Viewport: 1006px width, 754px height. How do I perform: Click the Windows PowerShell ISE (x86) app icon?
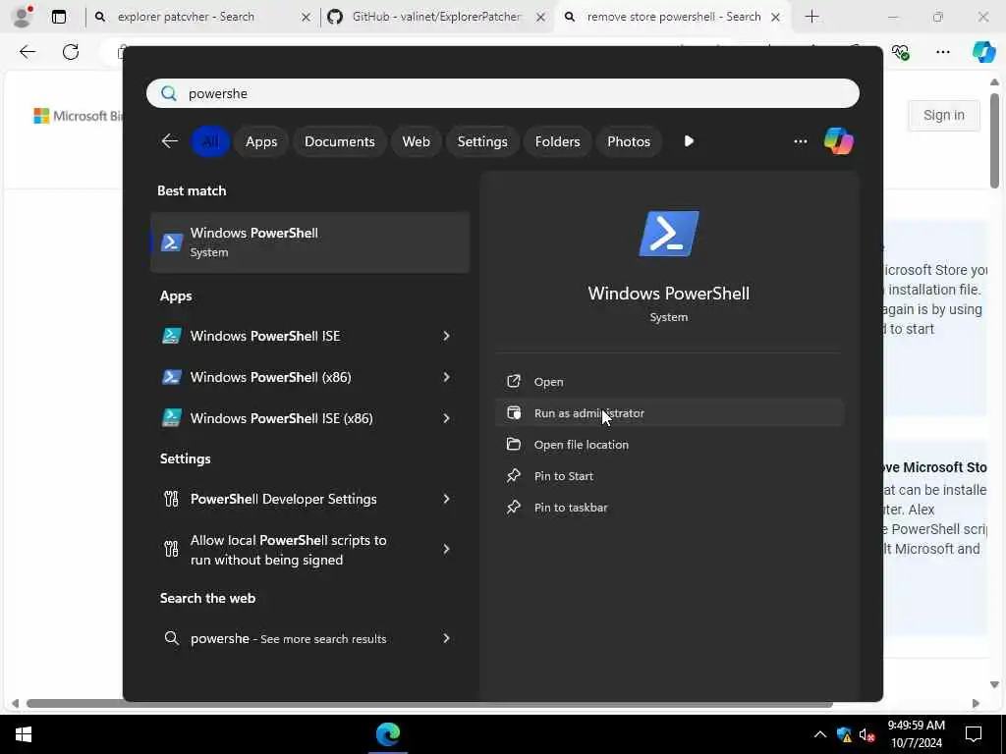[171, 418]
